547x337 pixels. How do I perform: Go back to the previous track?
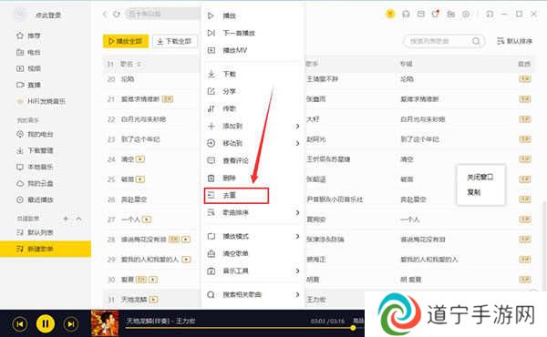pos(20,324)
